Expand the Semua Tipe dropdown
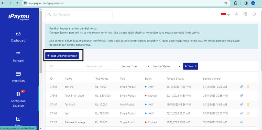262x130 pixels. point(136,66)
